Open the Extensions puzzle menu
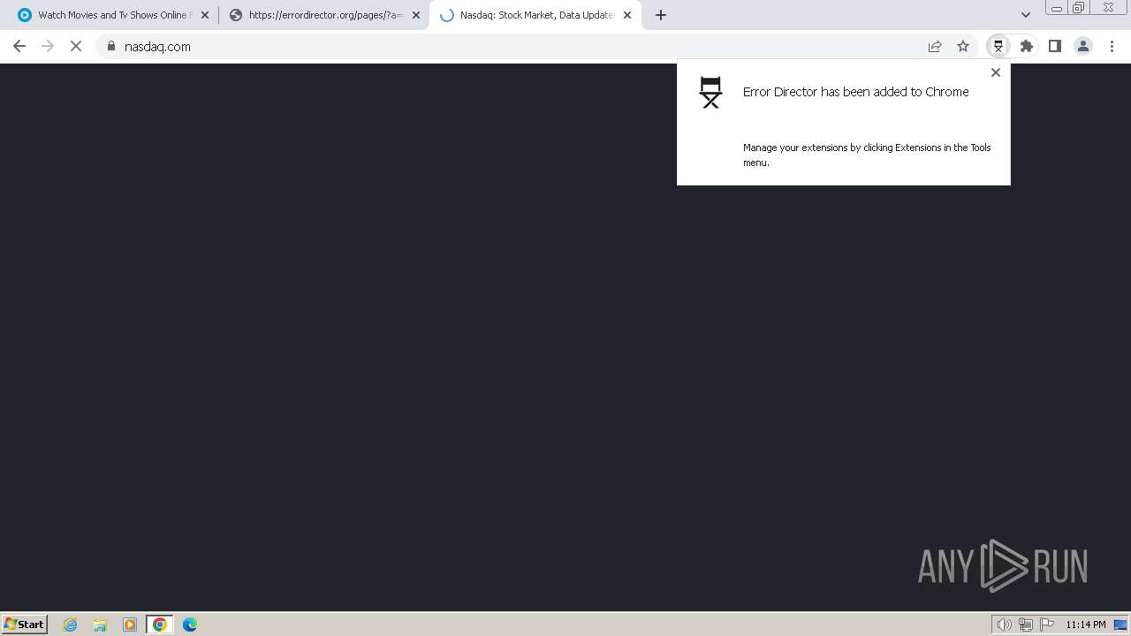This screenshot has width=1131, height=636. tap(1027, 46)
